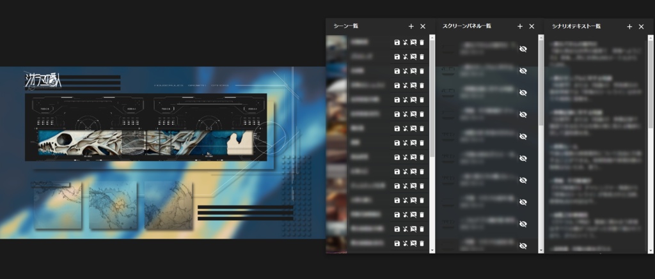Open OTHERS in the scene navigation

coord(220,86)
